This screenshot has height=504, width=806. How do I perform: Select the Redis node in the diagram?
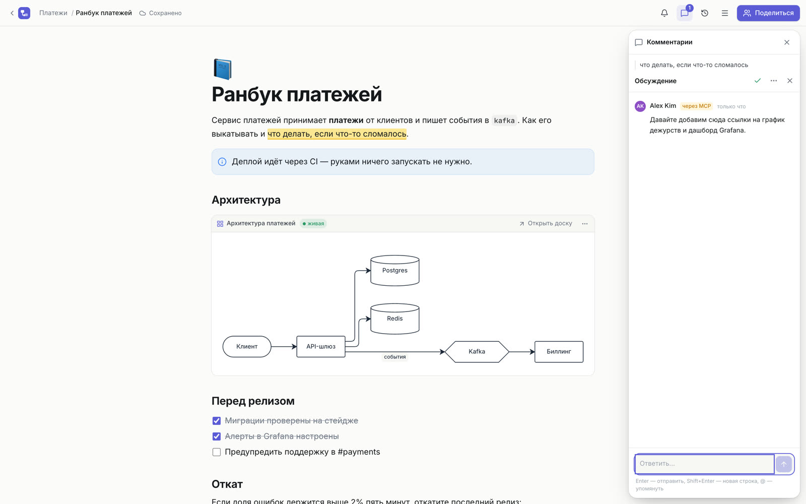coord(395,319)
